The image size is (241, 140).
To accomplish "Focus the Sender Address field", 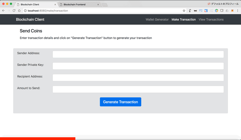I will pos(138,54).
